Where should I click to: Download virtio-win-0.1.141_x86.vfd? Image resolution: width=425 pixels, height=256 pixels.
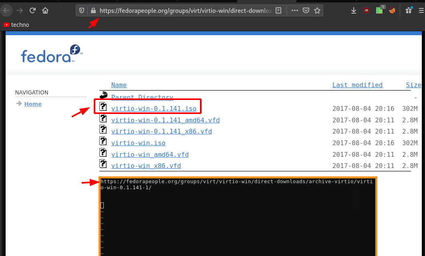coord(161,131)
